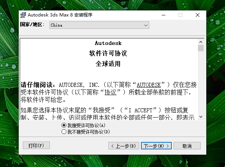The height and width of the screenshot is (167, 225).
Task: Cancel setup with 取消 button
Action: coord(187,146)
